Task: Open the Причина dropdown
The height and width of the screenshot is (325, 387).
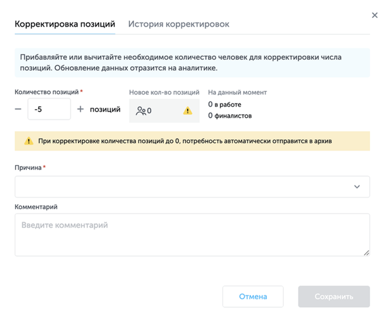Action: click(x=192, y=187)
